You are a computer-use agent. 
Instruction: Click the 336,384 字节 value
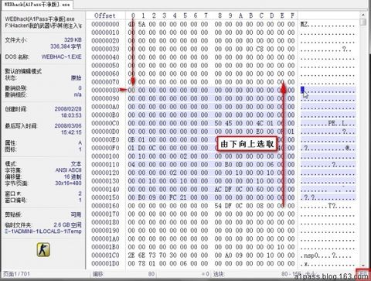click(x=66, y=46)
